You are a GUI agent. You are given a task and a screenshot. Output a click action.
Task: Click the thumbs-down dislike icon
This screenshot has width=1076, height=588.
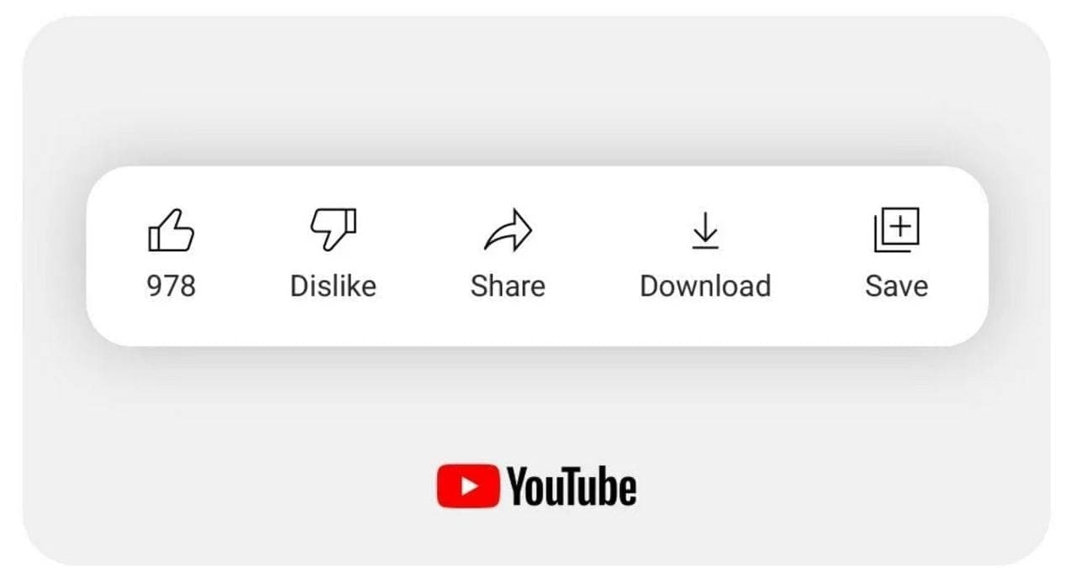coord(333,230)
